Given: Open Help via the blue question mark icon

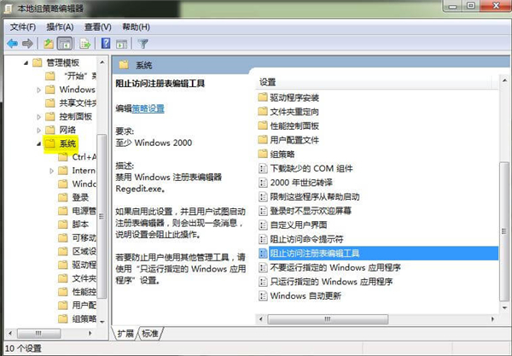Looking at the screenshot, I should tap(106, 43).
